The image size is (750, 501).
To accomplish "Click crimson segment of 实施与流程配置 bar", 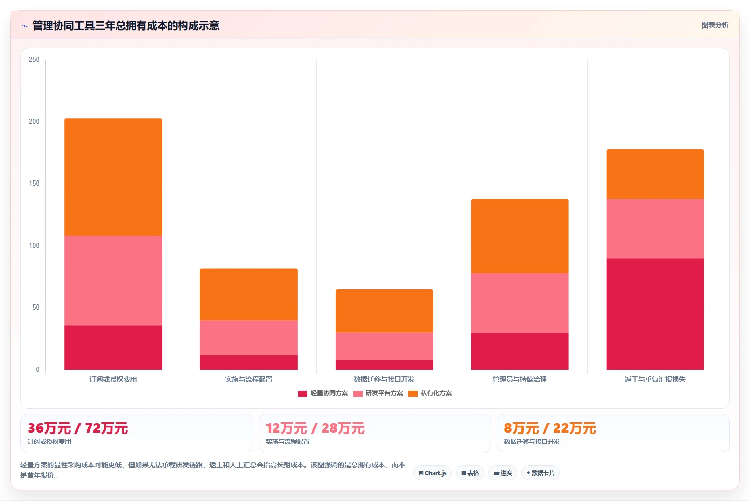I will point(249,363).
